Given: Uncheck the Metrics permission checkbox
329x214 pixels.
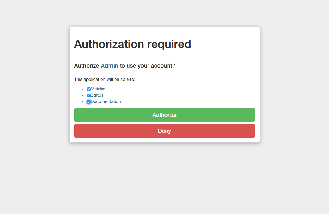Looking at the screenshot, I should point(89,89).
